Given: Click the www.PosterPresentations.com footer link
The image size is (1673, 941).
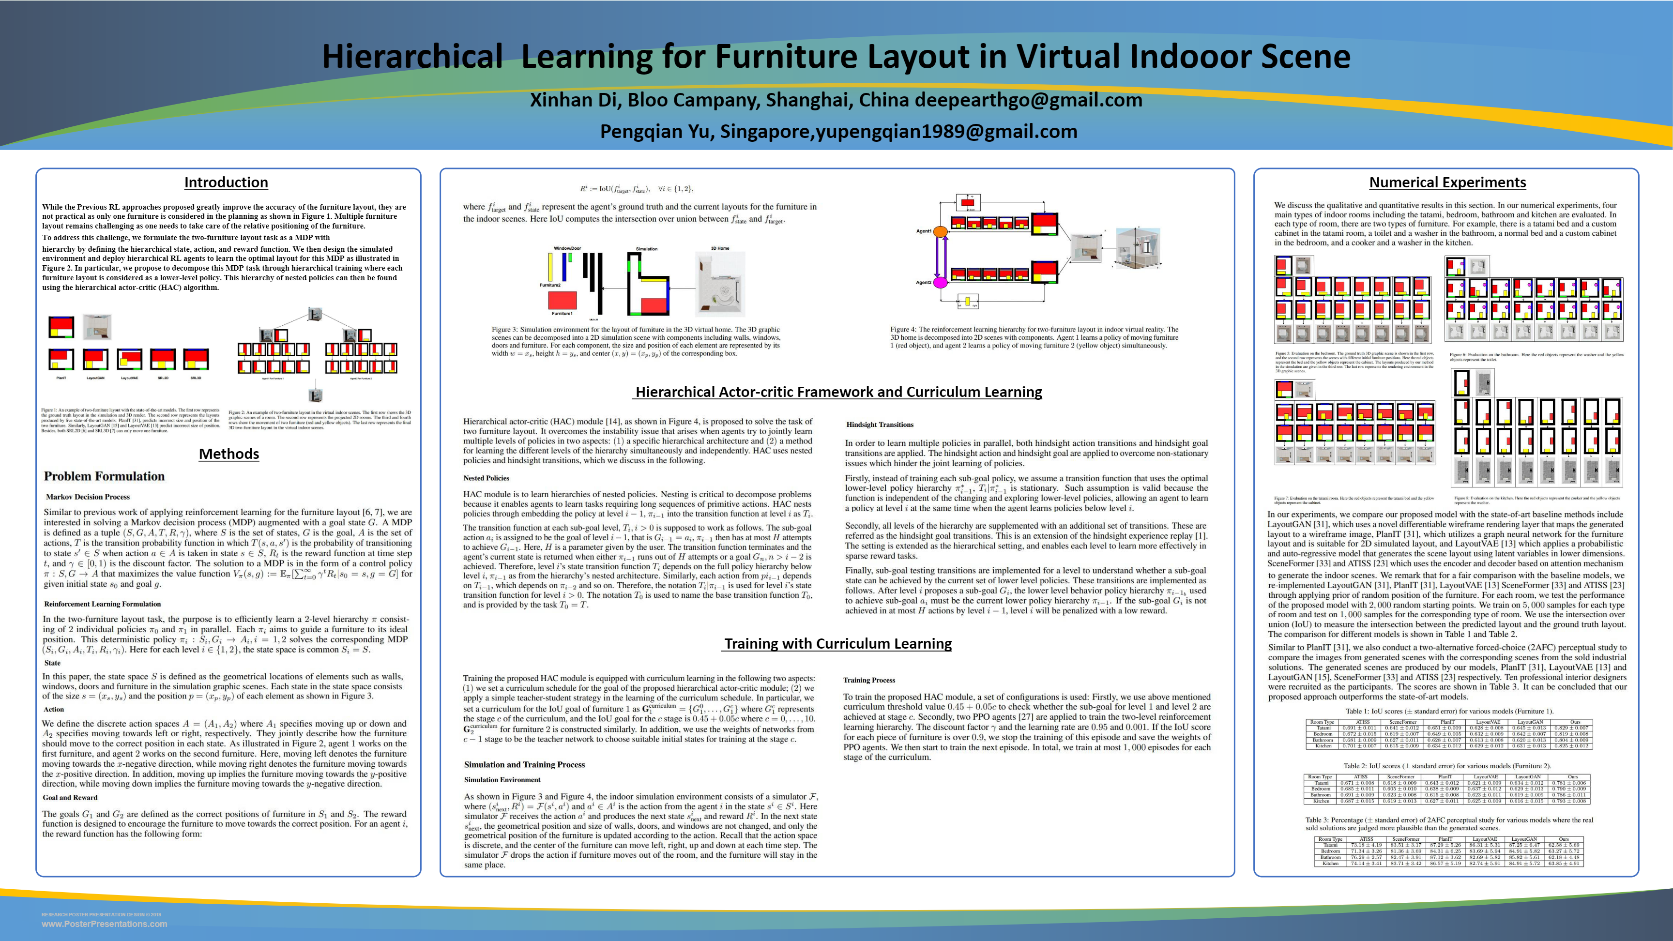Looking at the screenshot, I should [105, 924].
